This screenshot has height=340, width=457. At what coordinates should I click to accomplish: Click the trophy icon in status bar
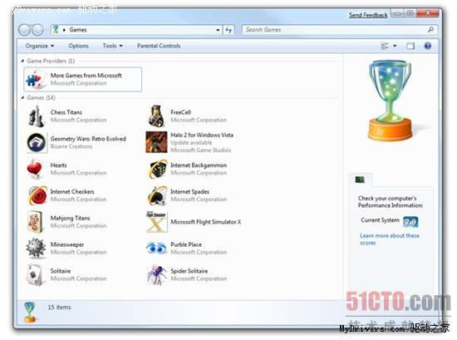coord(30,312)
